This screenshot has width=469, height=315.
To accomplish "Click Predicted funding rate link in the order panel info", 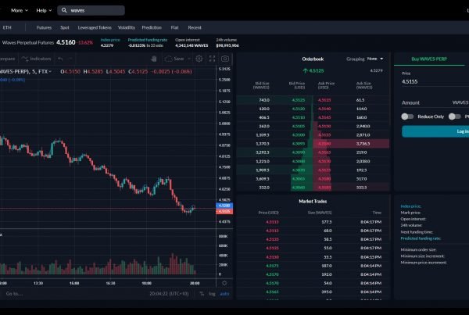I will (x=421, y=238).
